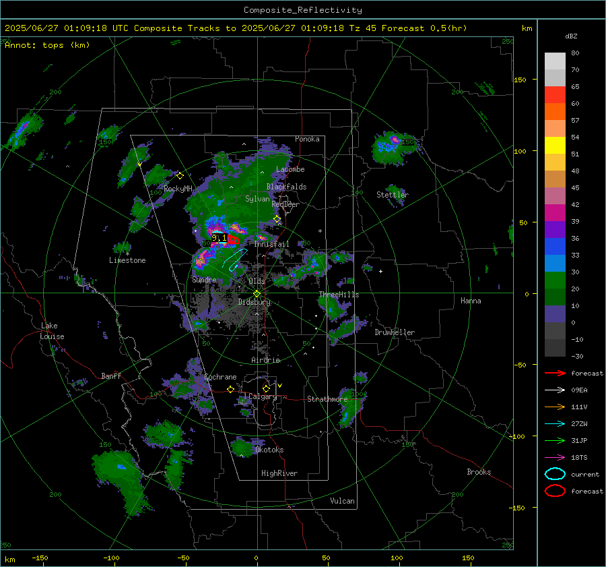Click the Okotoks city label
The height and width of the screenshot is (567, 606).
[269, 450]
